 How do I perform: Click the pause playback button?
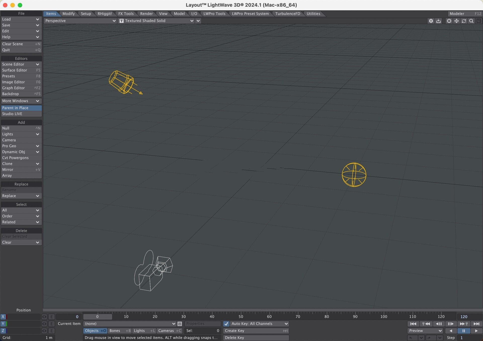[x=464, y=331]
